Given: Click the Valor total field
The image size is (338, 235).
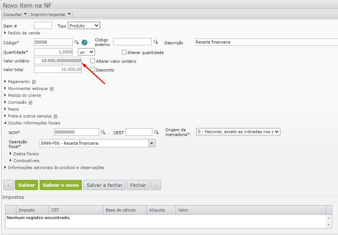Looking at the screenshot, I should click(x=58, y=69).
